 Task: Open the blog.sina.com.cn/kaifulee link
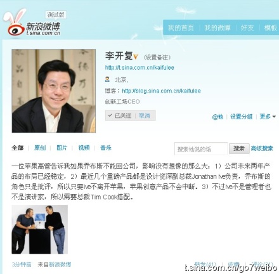162,91
